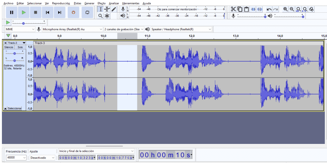Open the Ayuda menu
The image size is (327, 163).
(147, 3)
